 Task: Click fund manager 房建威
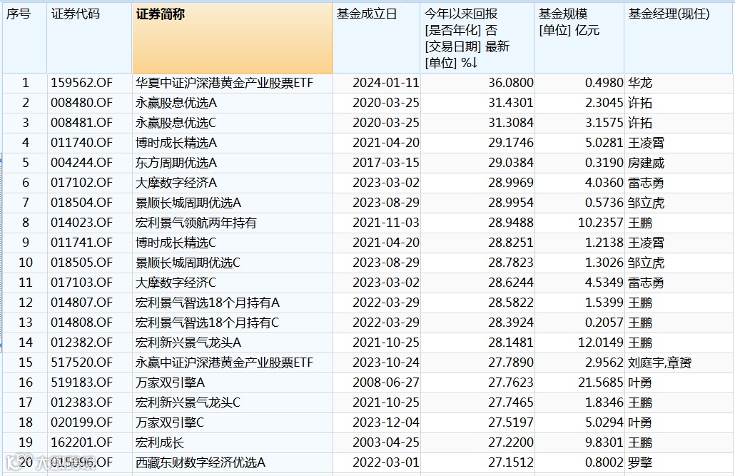[x=646, y=163]
